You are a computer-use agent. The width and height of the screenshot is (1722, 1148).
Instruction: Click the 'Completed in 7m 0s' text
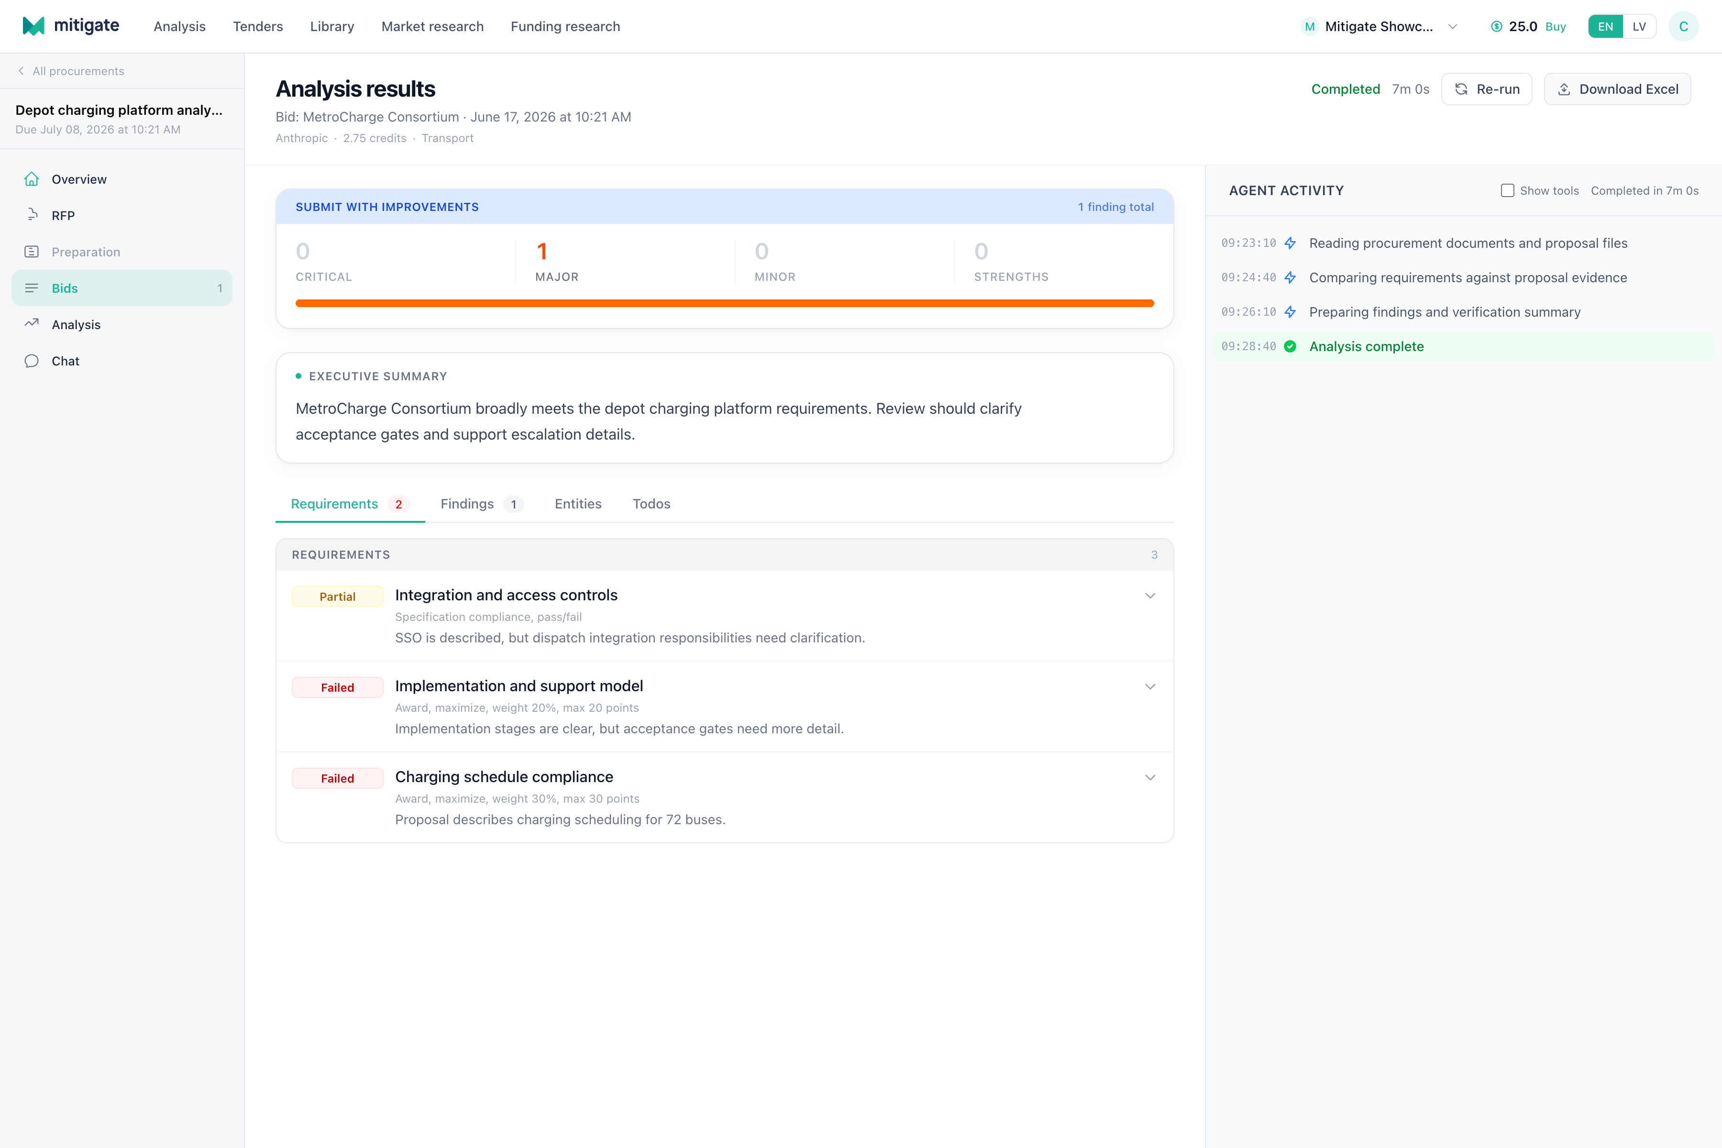coord(1645,190)
